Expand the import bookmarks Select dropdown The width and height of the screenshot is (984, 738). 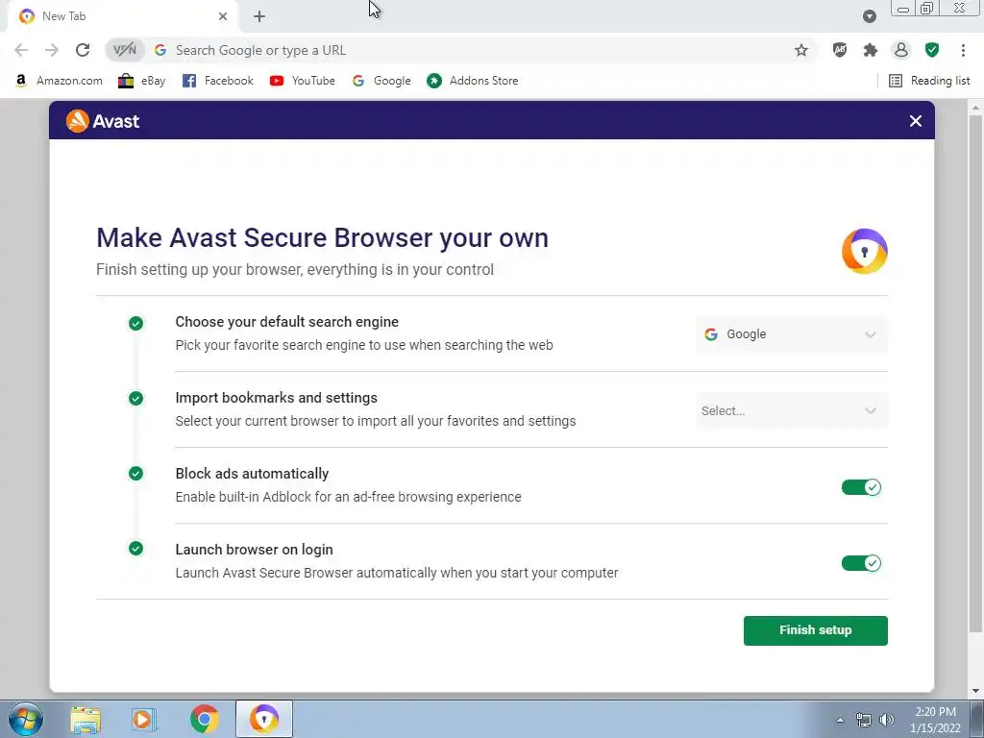click(791, 411)
